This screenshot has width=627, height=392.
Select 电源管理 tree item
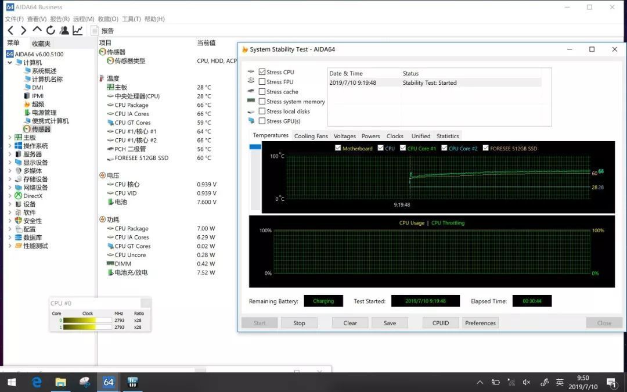coord(41,113)
